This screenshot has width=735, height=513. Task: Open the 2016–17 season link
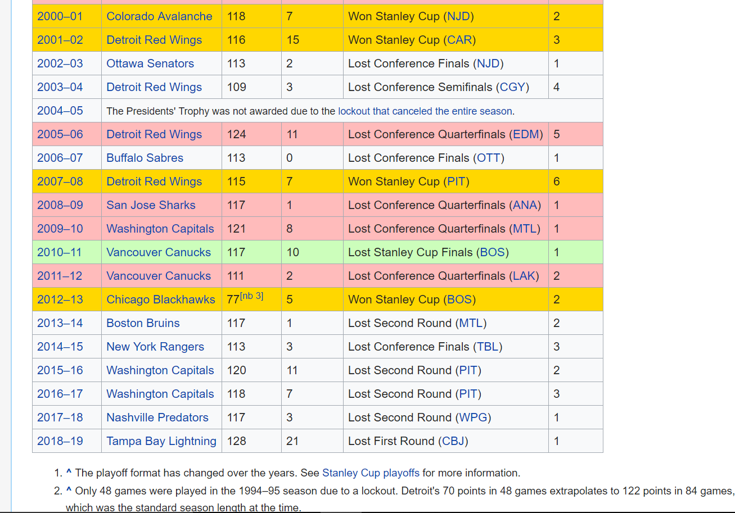pos(60,394)
